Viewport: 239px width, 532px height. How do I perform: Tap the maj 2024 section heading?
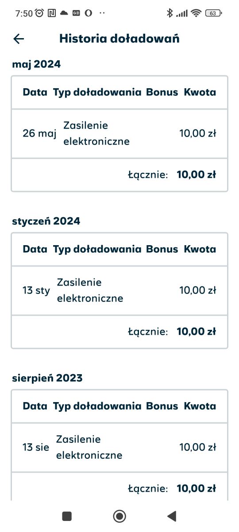(x=36, y=64)
